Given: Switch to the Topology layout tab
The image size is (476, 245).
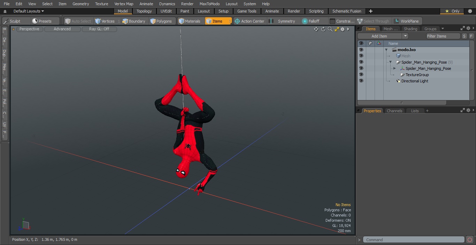Looking at the screenshot, I should click(x=144, y=11).
